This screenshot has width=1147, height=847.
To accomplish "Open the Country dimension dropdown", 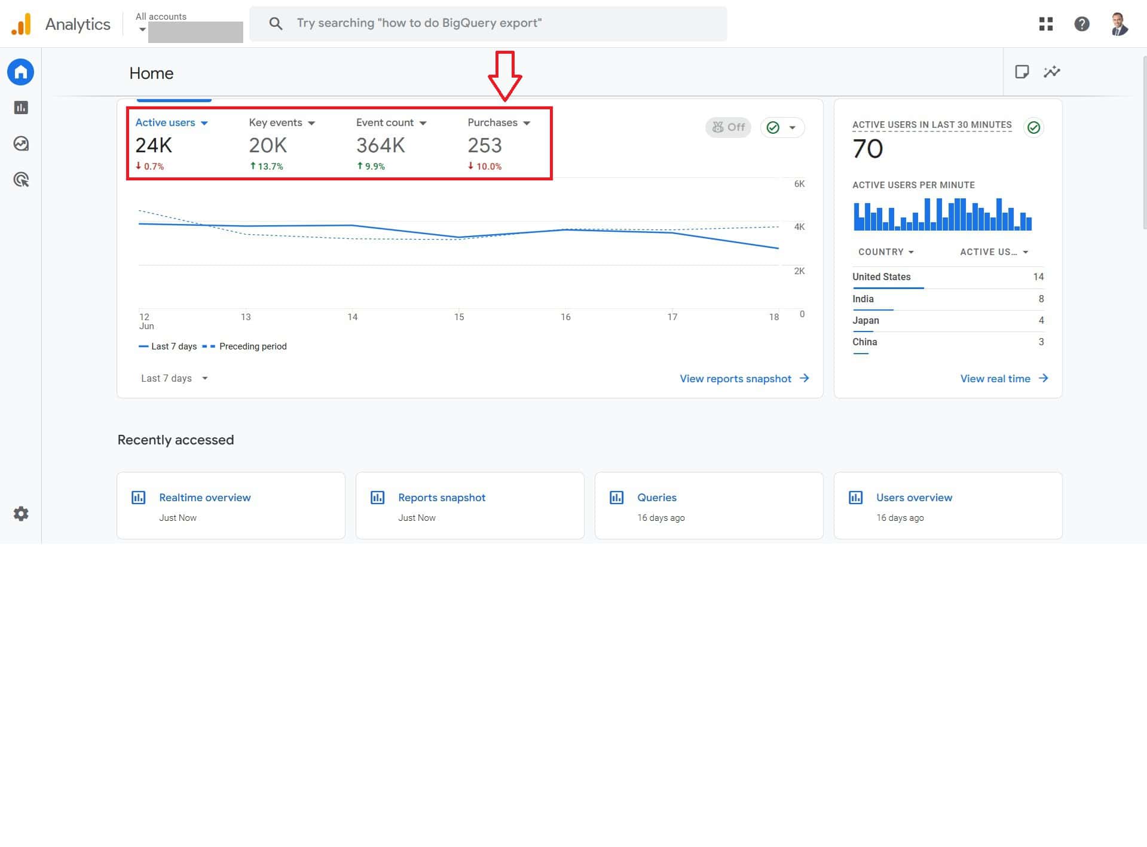I will tap(886, 252).
